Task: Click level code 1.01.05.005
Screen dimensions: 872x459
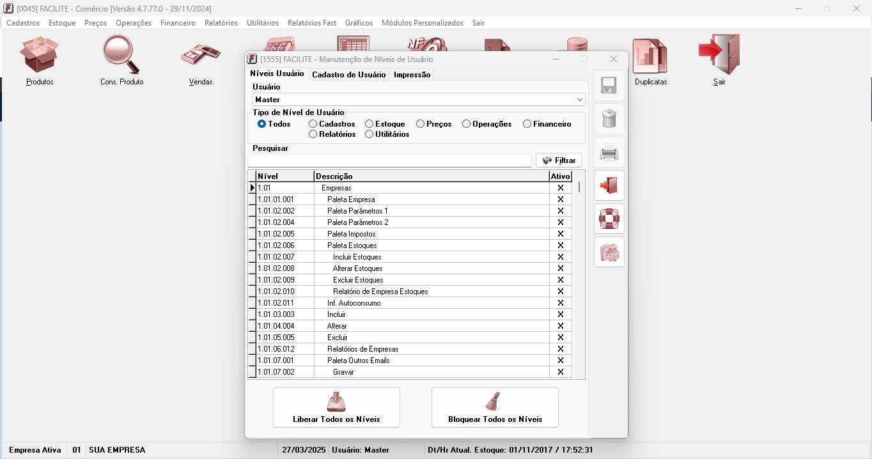Action: click(276, 338)
